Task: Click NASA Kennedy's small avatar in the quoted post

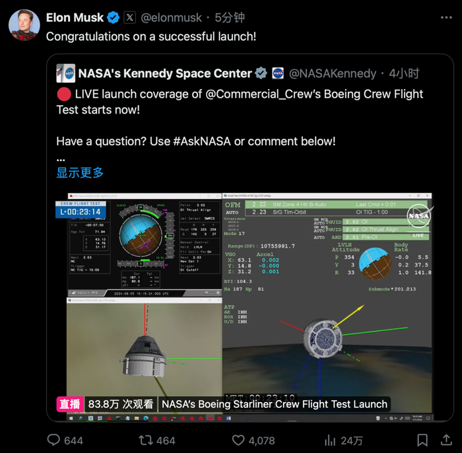Action: [65, 73]
